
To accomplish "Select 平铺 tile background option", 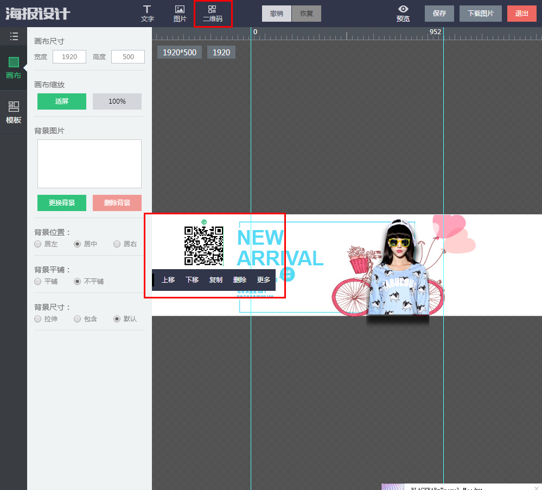I will click(38, 282).
